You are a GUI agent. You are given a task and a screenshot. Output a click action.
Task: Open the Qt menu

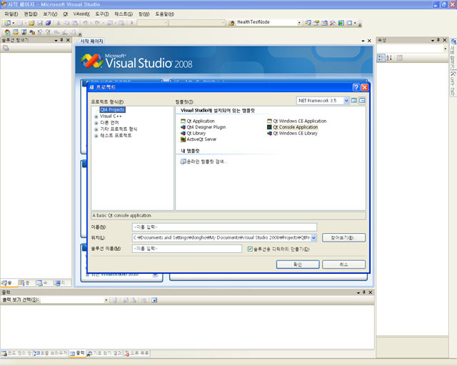(x=65, y=14)
